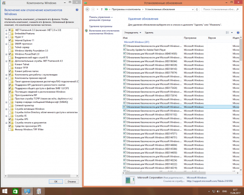Click the up-one-level arrow
The width and height of the screenshot is (244, 195).
tap(102, 9)
